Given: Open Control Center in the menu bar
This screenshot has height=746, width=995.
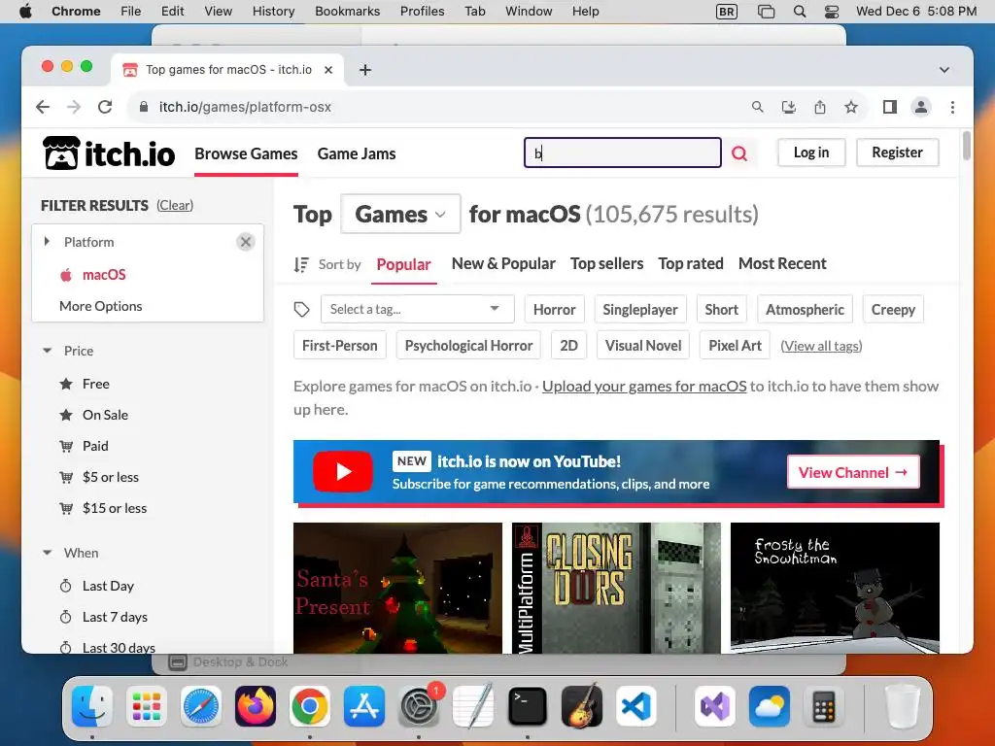Looking at the screenshot, I should 832,12.
